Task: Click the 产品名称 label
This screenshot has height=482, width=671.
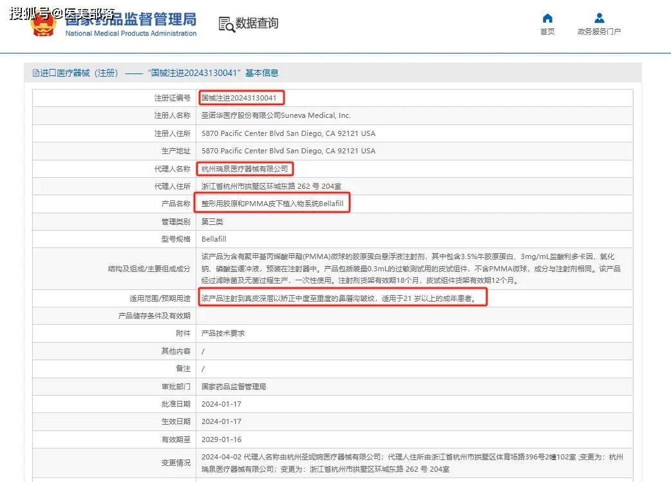Action: coord(176,204)
